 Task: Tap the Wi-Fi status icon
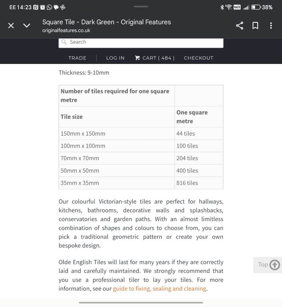pyautogui.click(x=228, y=7)
